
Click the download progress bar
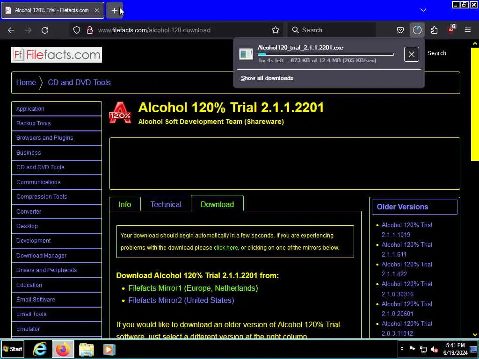pyautogui.click(x=326, y=54)
